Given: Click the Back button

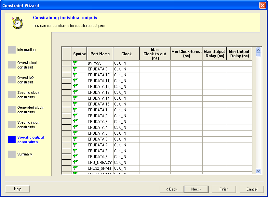Looking at the screenshot, I should (x=172, y=189).
